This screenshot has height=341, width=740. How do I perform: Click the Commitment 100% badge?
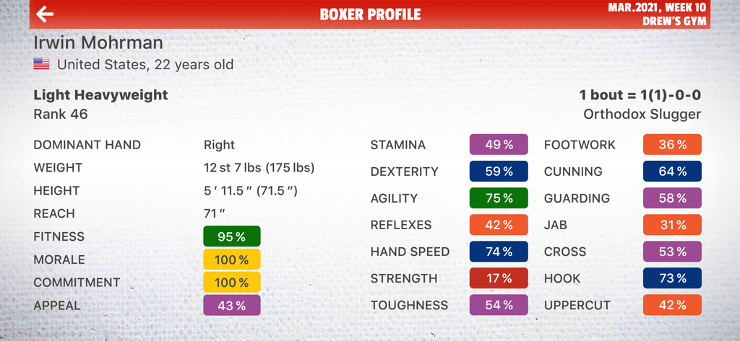click(231, 283)
